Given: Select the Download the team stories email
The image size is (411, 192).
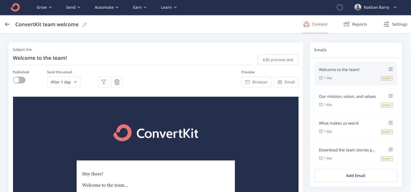Looking at the screenshot, I should pyautogui.click(x=356, y=154).
